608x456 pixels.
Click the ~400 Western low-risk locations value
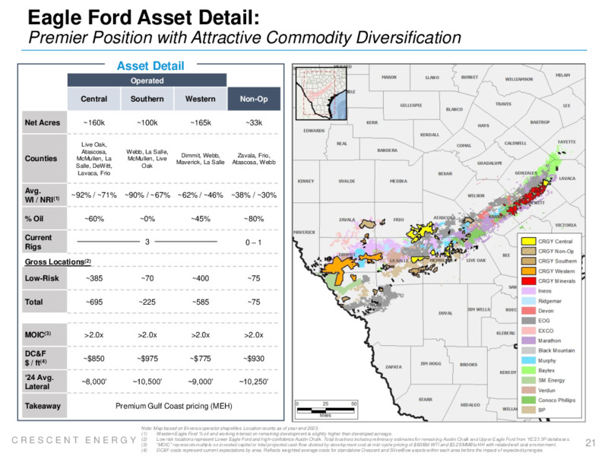201,278
